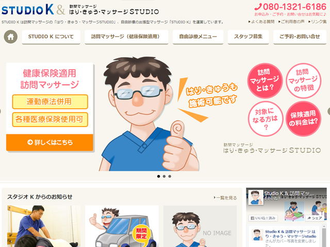This screenshot has width=330, height=247.
Task: Click the 訪問マッサージの特徴 circle icon
Action: 303,81
